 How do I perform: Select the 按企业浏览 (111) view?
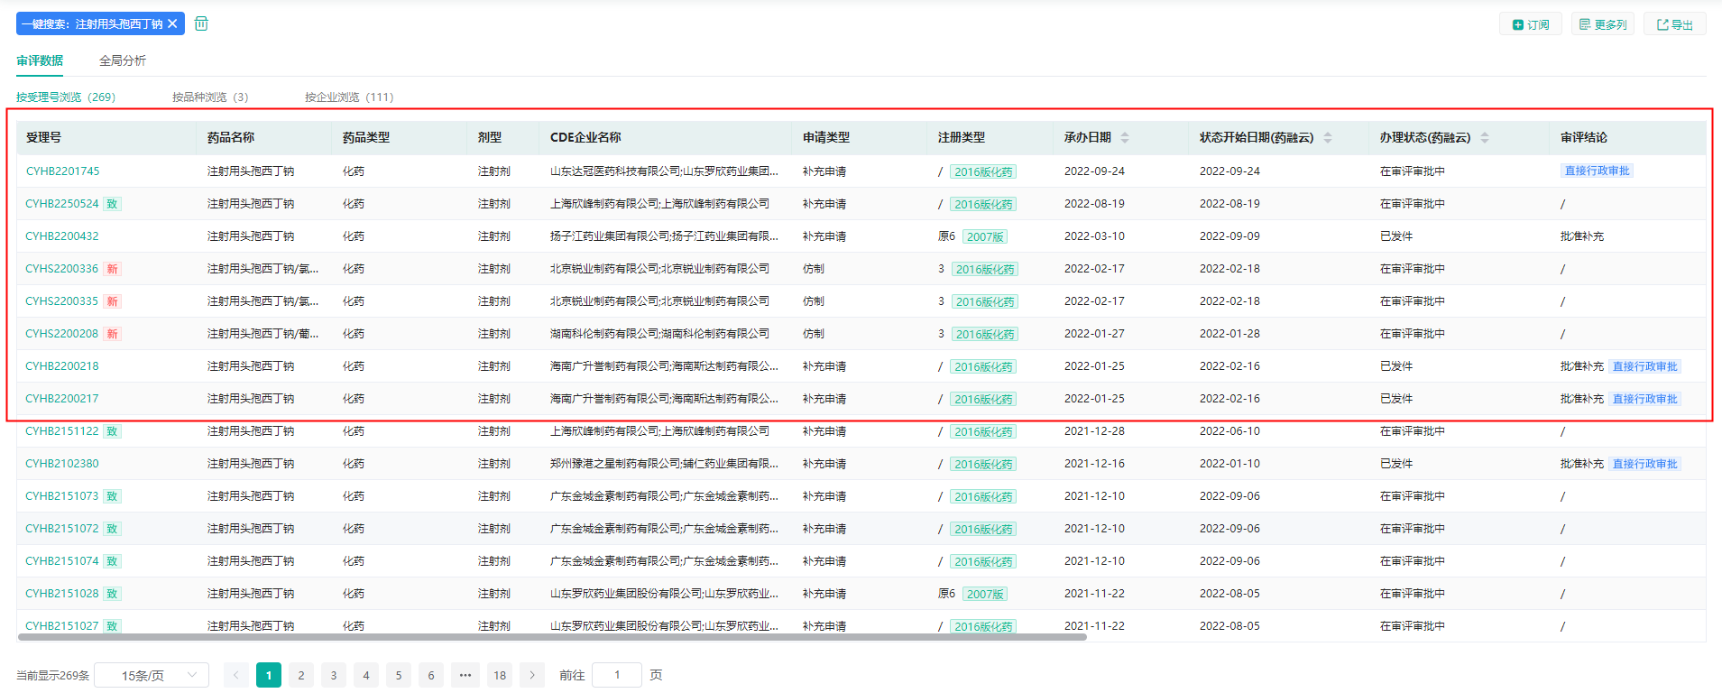tap(349, 97)
